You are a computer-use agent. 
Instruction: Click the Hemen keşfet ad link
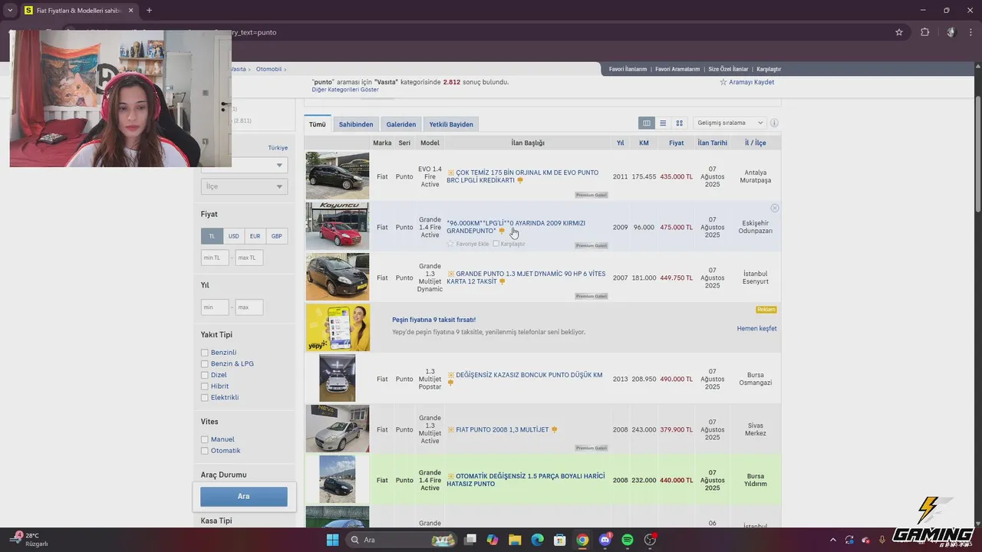click(756, 328)
